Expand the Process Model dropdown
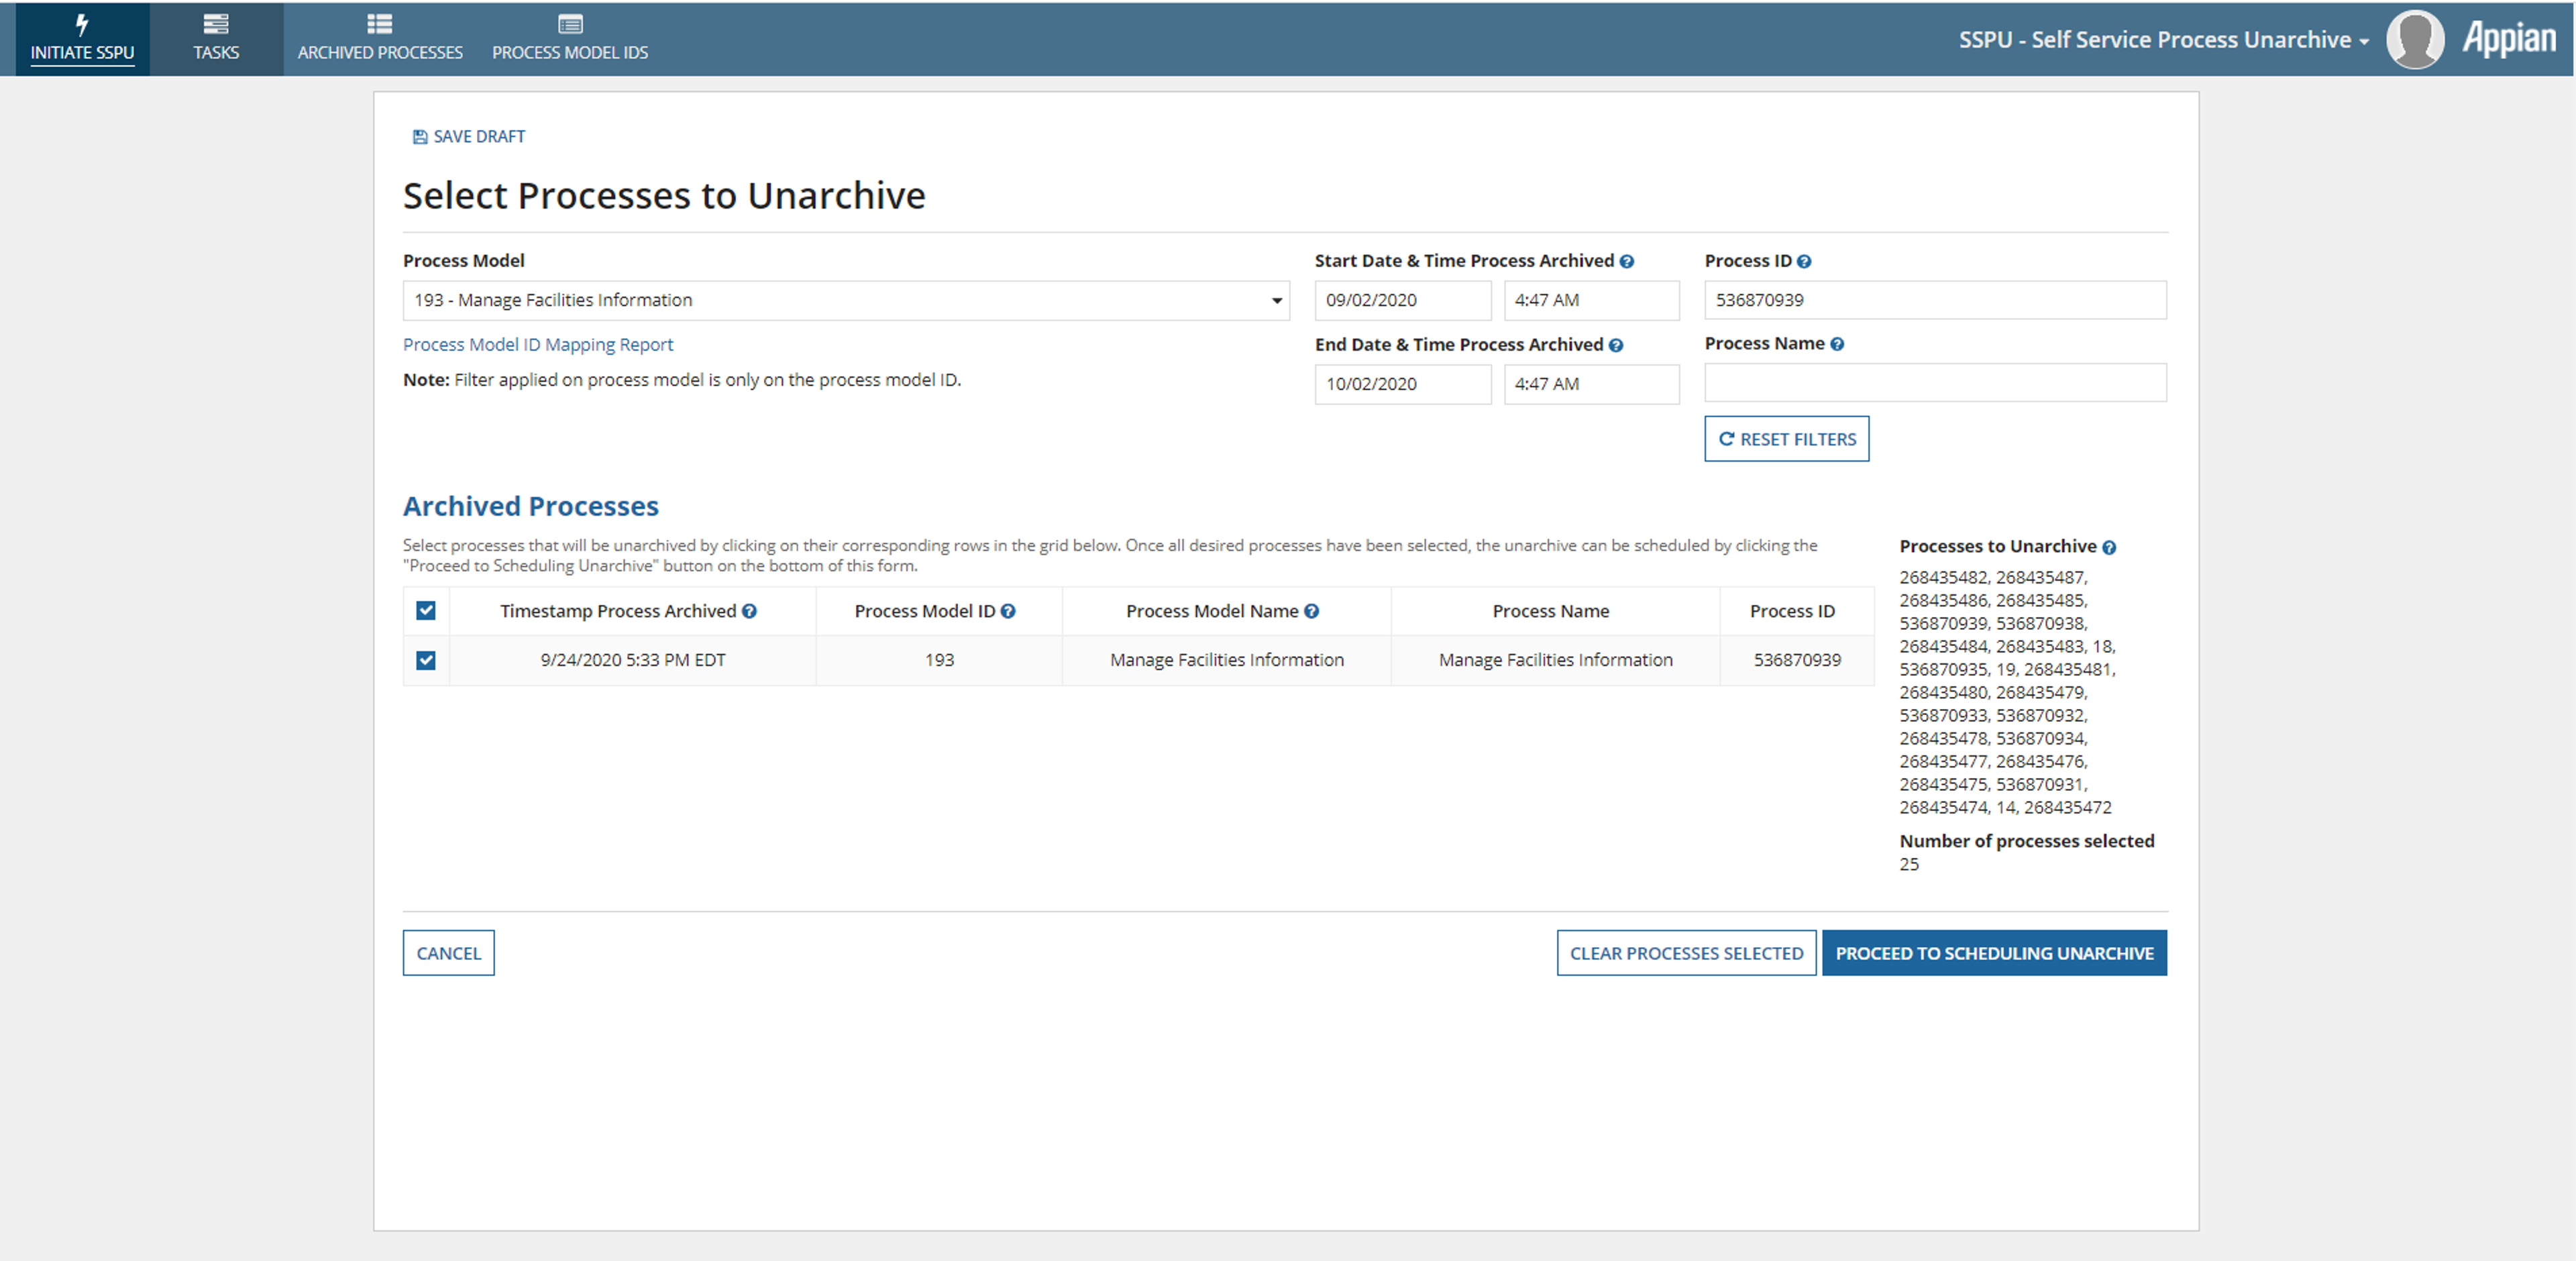The image size is (2576, 1261). tap(846, 300)
